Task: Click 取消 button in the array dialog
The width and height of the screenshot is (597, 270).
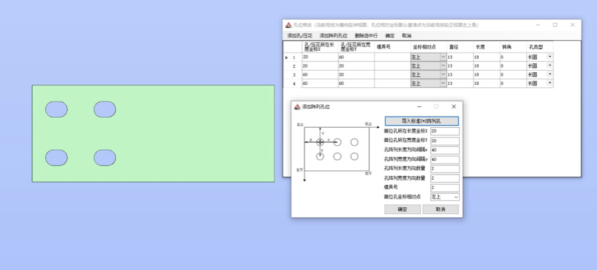Action: click(x=441, y=210)
